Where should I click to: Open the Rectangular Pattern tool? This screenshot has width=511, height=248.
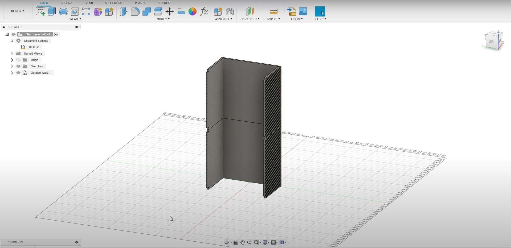[x=86, y=11]
